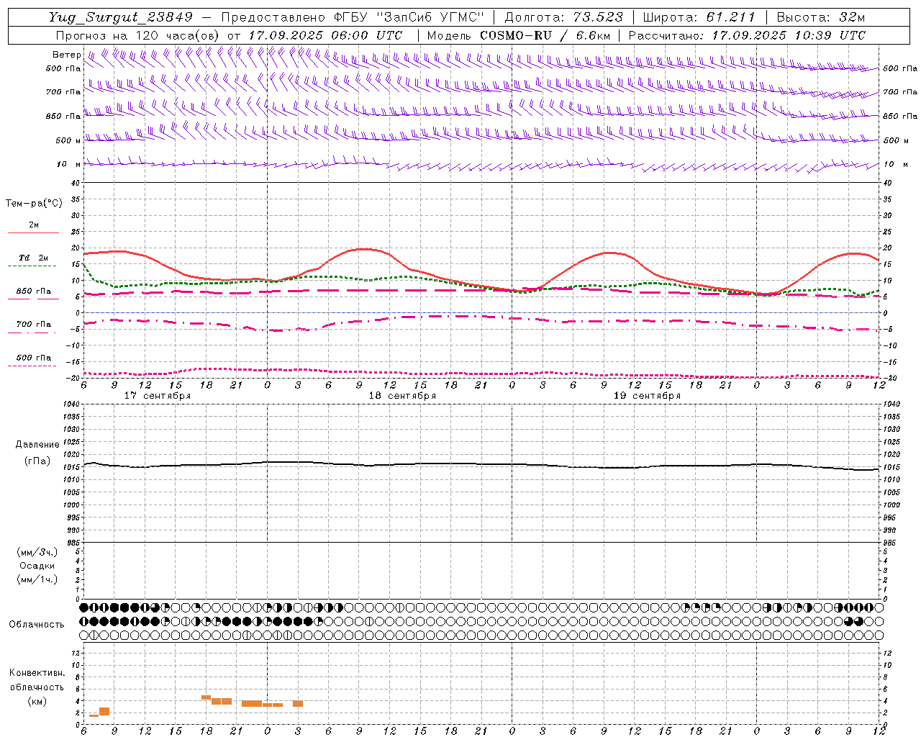Click the pink dotted line sample under 500 гПа legend
The height and width of the screenshot is (737, 921).
coord(32,366)
